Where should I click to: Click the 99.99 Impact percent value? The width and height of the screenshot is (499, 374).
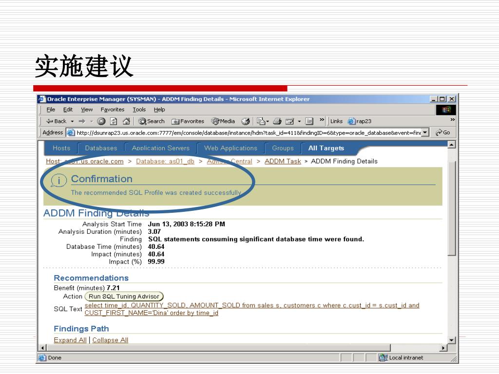coord(156,262)
